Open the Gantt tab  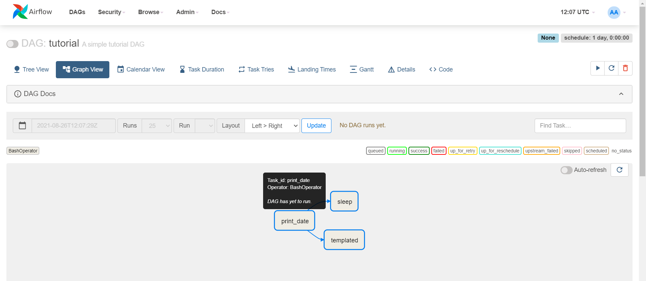click(x=362, y=69)
